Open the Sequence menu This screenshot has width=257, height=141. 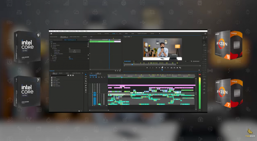[x=60, y=31]
